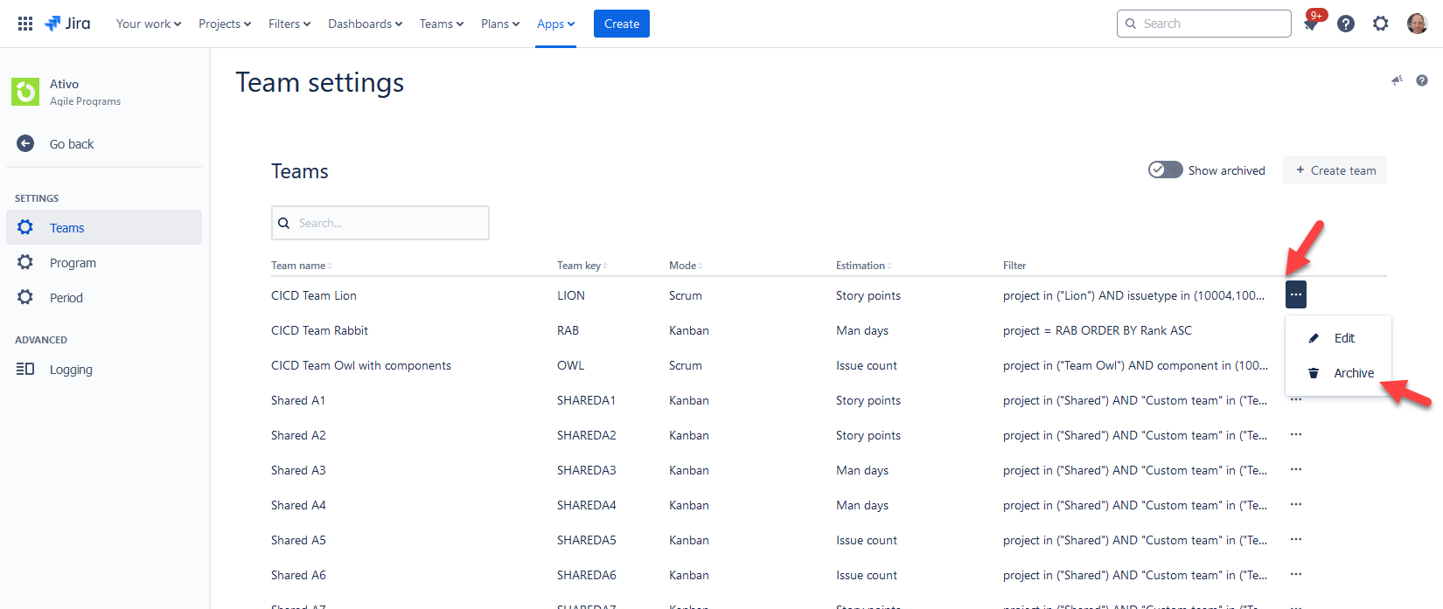The image size is (1443, 609).
Task: Open the notifications bell
Action: [x=1310, y=24]
